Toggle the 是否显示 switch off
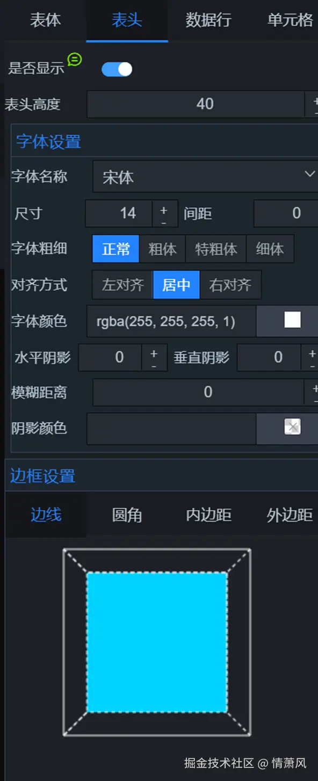Image resolution: width=318 pixels, height=781 pixels. click(117, 69)
